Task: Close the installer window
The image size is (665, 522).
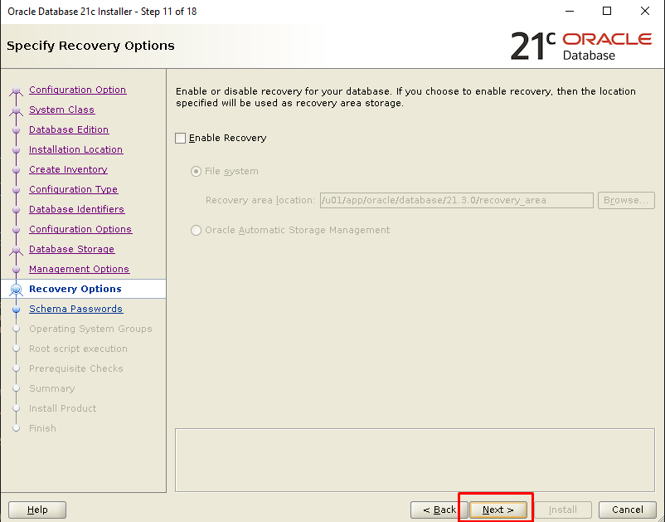Action: (644, 11)
